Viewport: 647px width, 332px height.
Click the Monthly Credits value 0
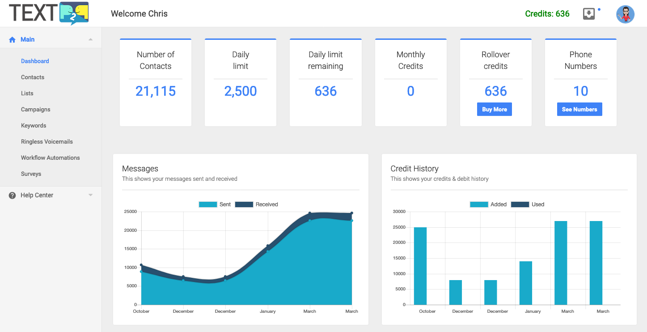[x=410, y=91]
